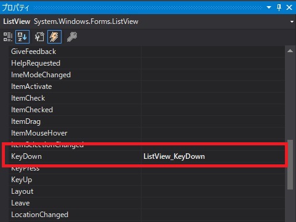Select the KeyDown event name
Screen dimensions: 296x222
click(x=26, y=156)
